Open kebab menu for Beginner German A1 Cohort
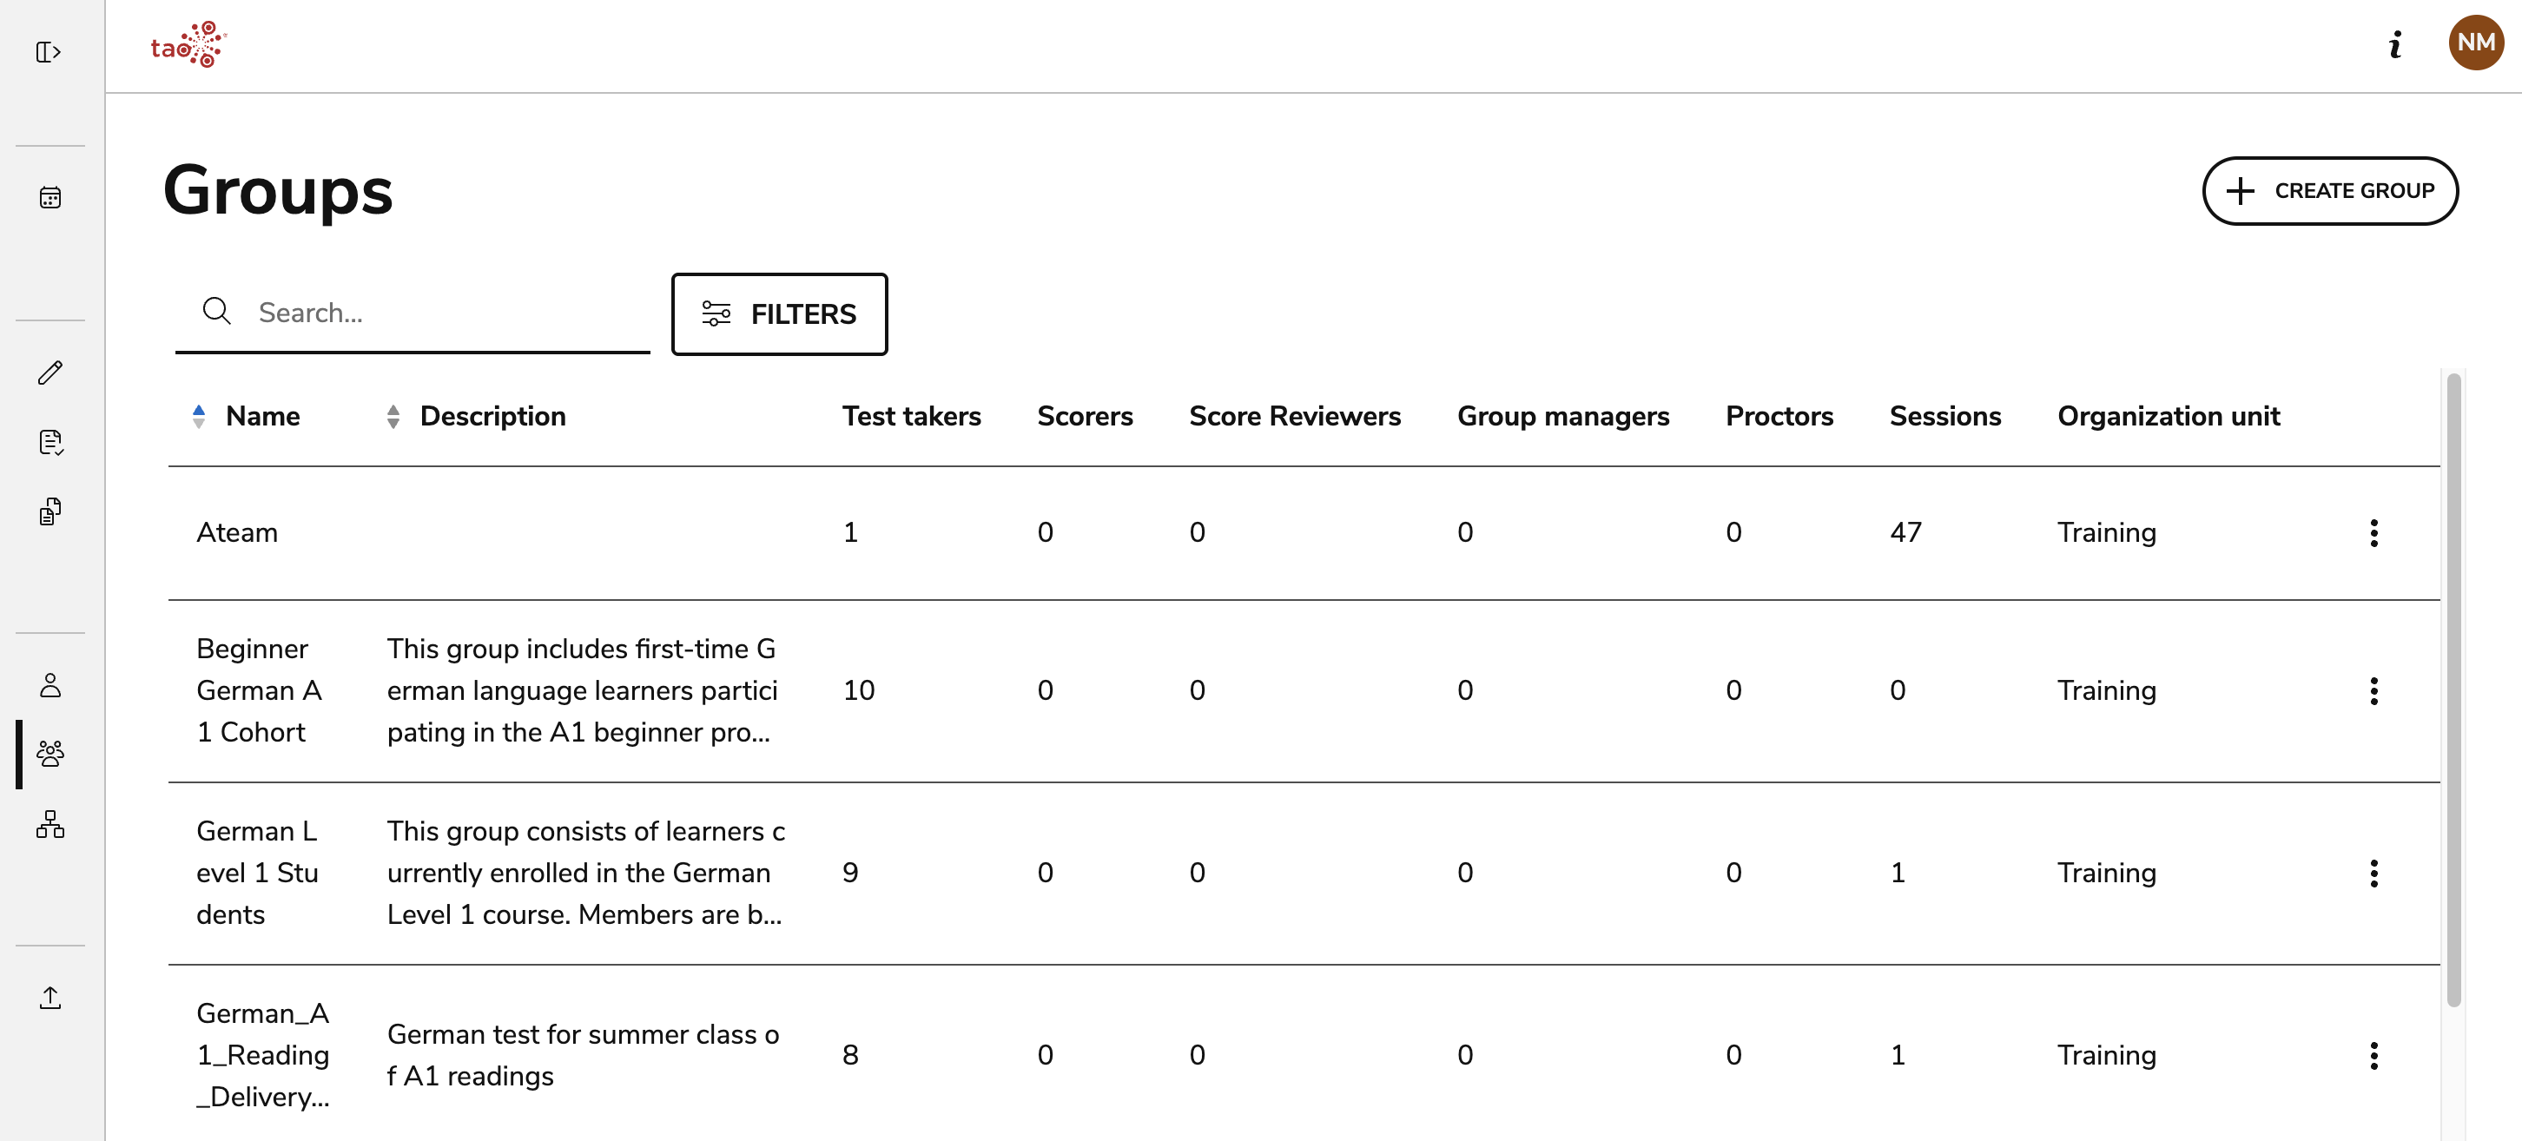The width and height of the screenshot is (2522, 1141). (x=2374, y=689)
